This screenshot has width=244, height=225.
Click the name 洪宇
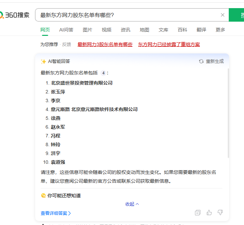(56, 153)
